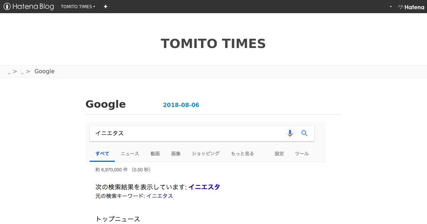Click the microphone voice search icon
Screen dimensions: 427x224
(x=290, y=133)
